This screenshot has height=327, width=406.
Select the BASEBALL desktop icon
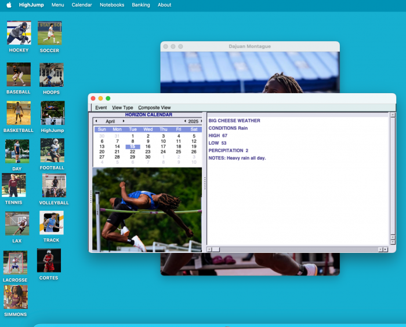pyautogui.click(x=19, y=75)
